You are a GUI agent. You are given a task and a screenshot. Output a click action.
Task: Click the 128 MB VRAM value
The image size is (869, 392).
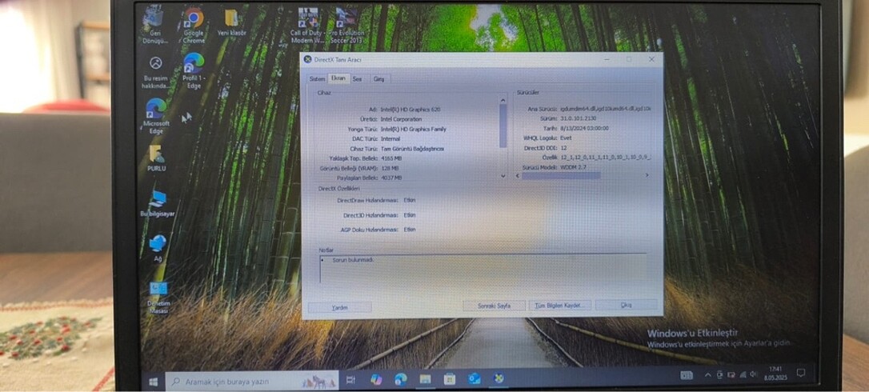pos(390,168)
